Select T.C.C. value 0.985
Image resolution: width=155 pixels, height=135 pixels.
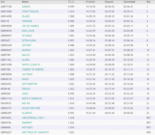tap(71, 21)
